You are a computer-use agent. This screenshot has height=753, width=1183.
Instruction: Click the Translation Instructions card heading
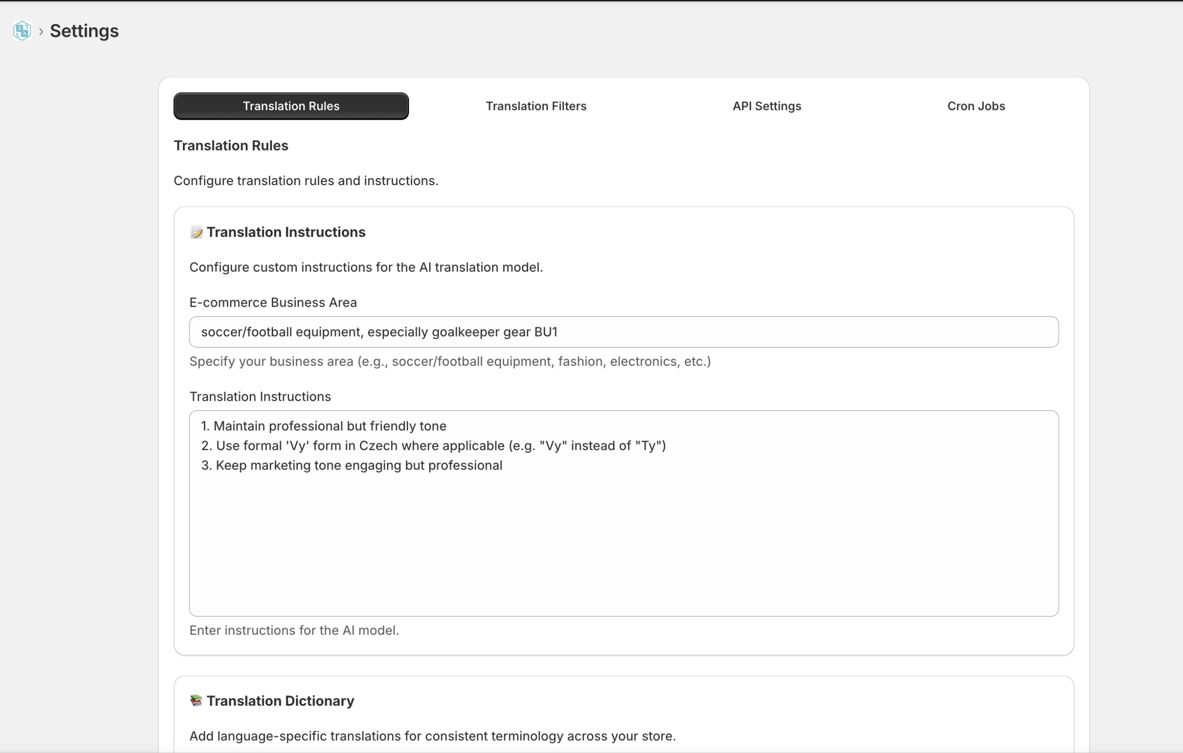pos(286,232)
